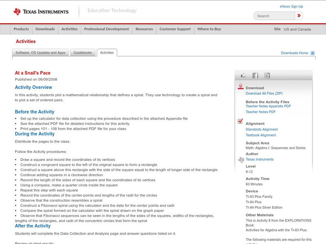This screenshot has width=326, height=244.
Task: Click the After the Activity heading
Action: click(33, 226)
